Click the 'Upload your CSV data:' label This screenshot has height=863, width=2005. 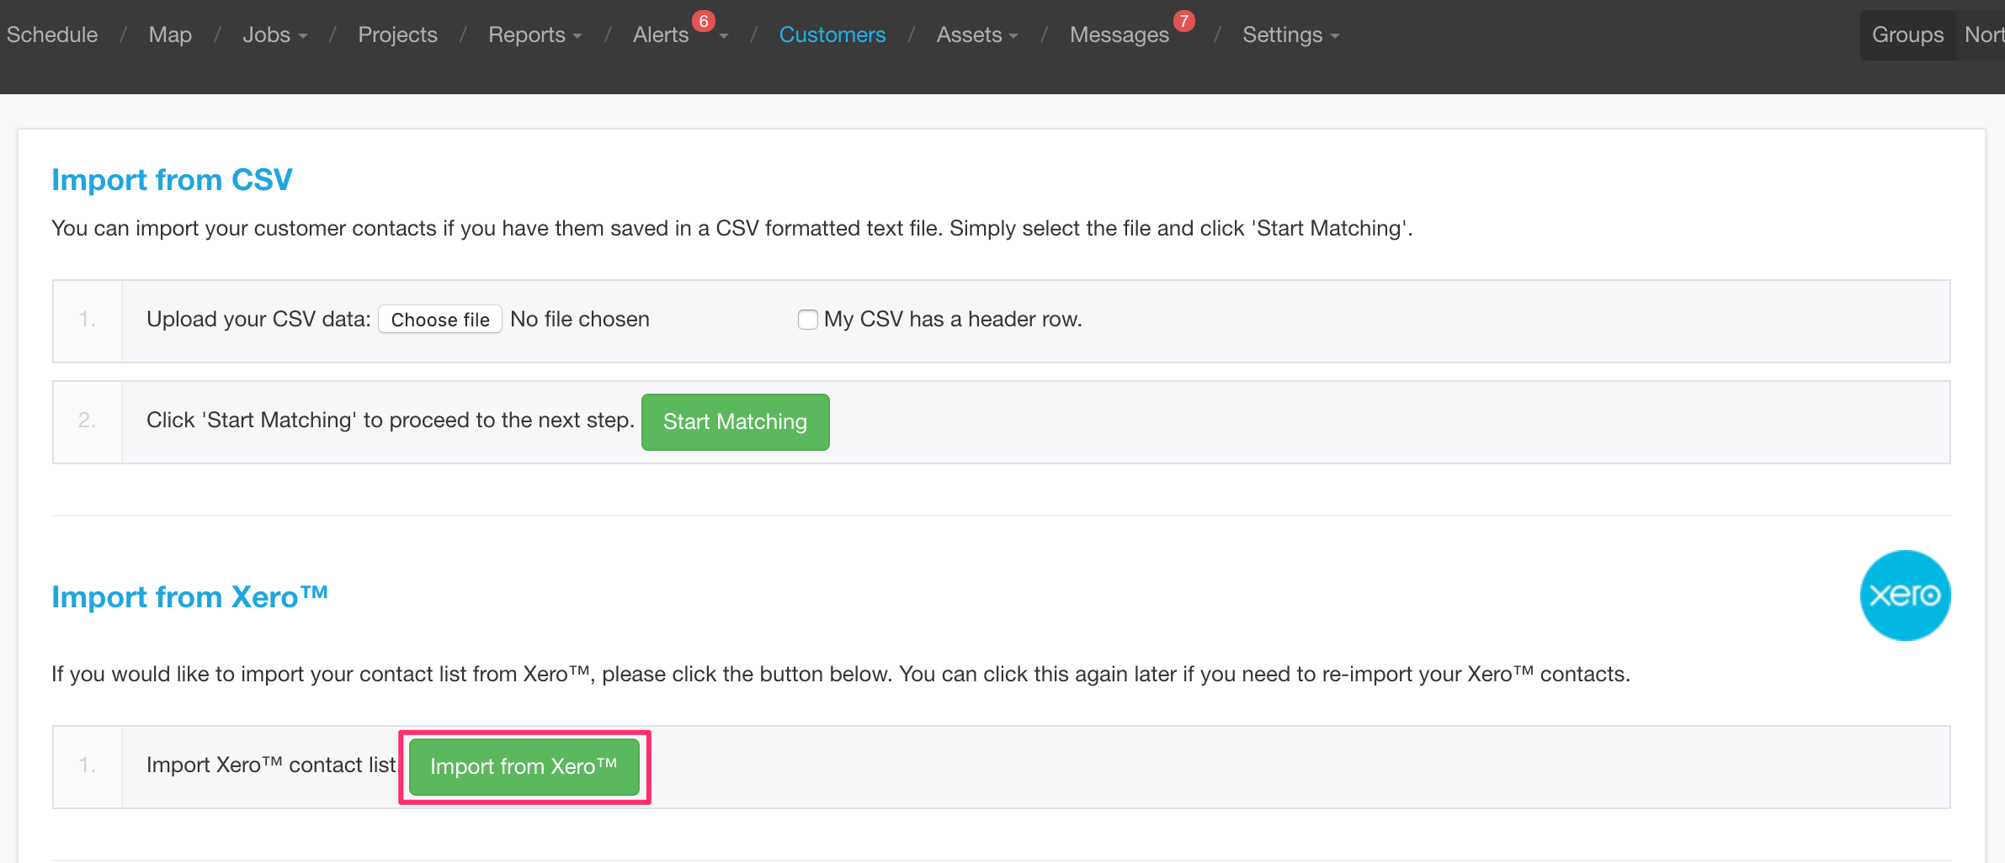tap(258, 320)
